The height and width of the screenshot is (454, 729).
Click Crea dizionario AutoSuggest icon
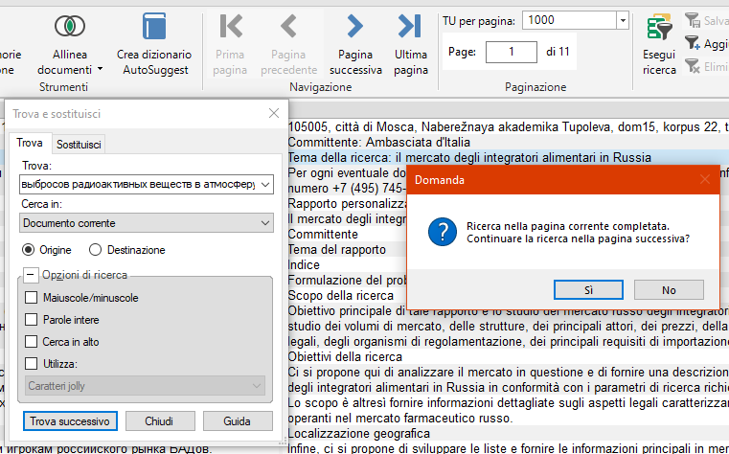[154, 26]
